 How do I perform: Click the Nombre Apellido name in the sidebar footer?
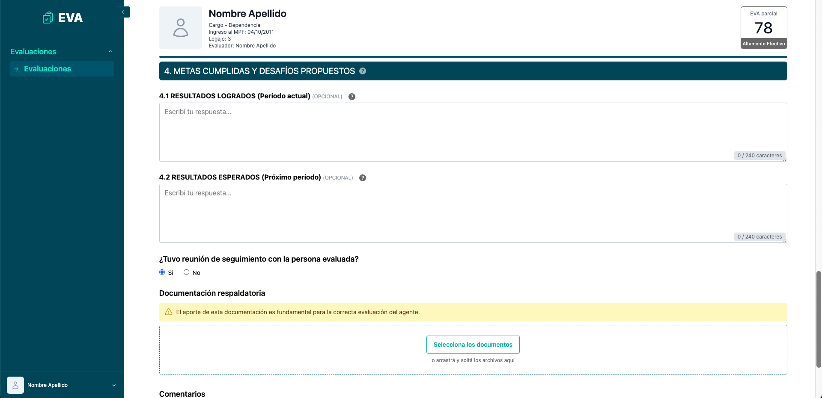[x=48, y=385]
